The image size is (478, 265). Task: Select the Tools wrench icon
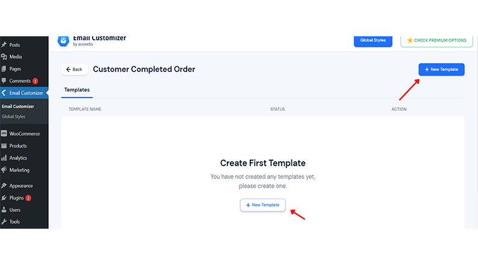4,222
